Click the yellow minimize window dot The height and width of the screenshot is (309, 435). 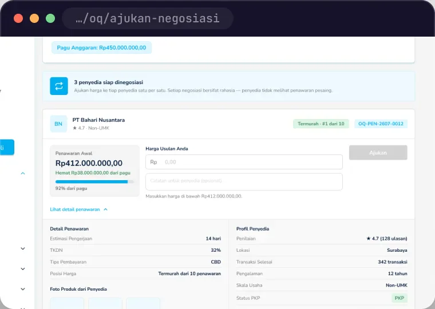pos(34,18)
